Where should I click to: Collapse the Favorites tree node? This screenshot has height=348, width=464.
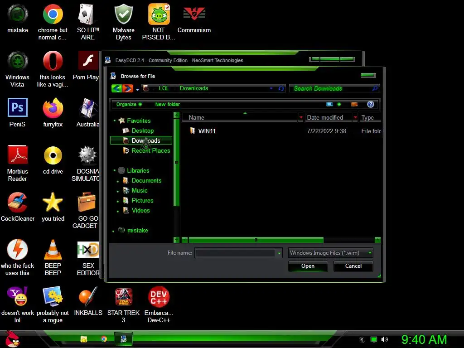[115, 121]
